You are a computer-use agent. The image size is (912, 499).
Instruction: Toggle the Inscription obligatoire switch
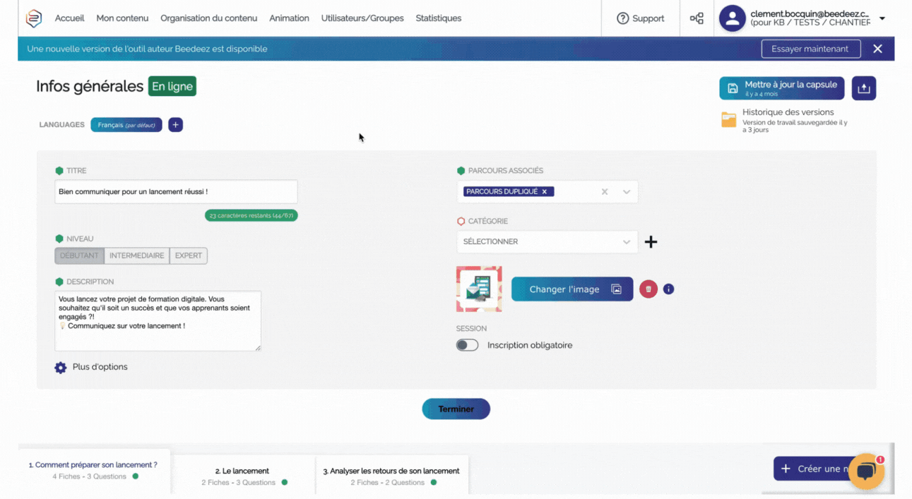point(467,345)
